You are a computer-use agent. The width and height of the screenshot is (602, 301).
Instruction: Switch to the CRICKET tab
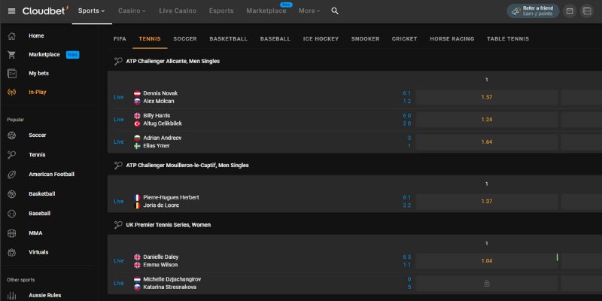(x=404, y=39)
